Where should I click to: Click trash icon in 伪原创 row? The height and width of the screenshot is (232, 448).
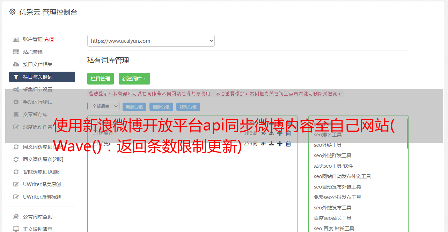(x=288, y=133)
